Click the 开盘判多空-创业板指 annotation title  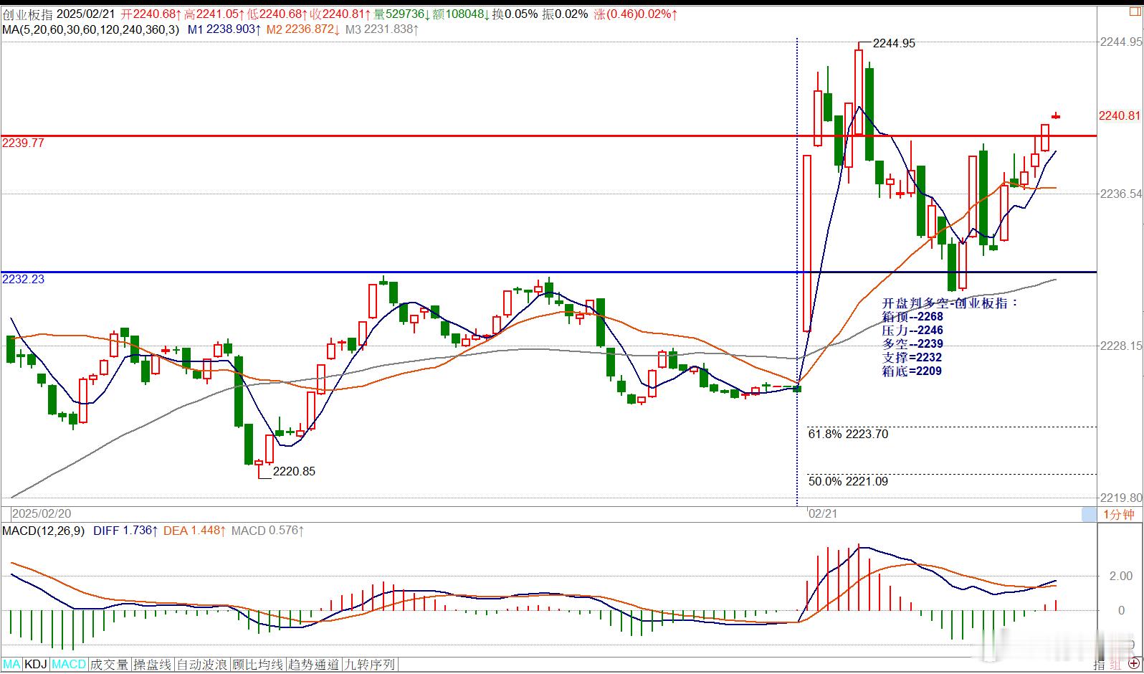(x=950, y=303)
